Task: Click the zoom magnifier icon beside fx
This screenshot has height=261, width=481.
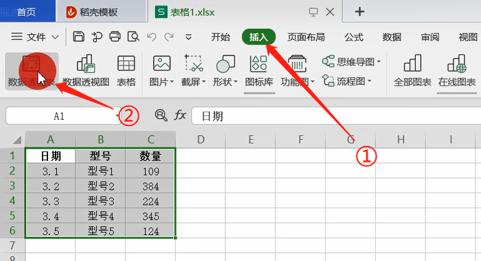Action: 161,115
